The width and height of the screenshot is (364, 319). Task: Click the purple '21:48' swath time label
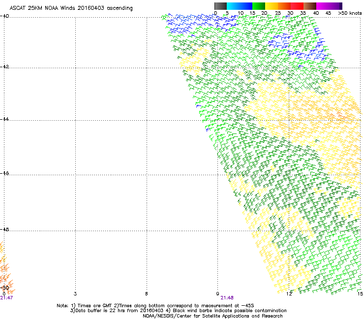tap(227, 298)
